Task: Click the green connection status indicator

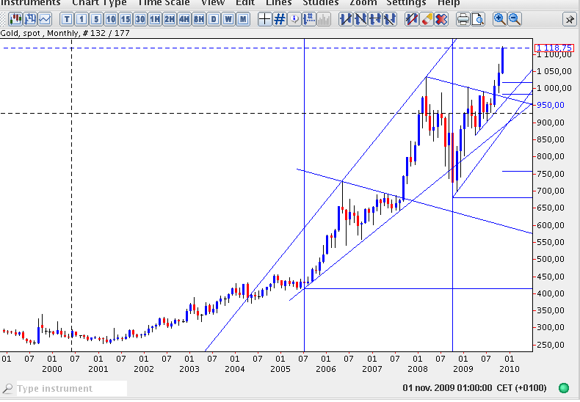Action: coord(564,388)
